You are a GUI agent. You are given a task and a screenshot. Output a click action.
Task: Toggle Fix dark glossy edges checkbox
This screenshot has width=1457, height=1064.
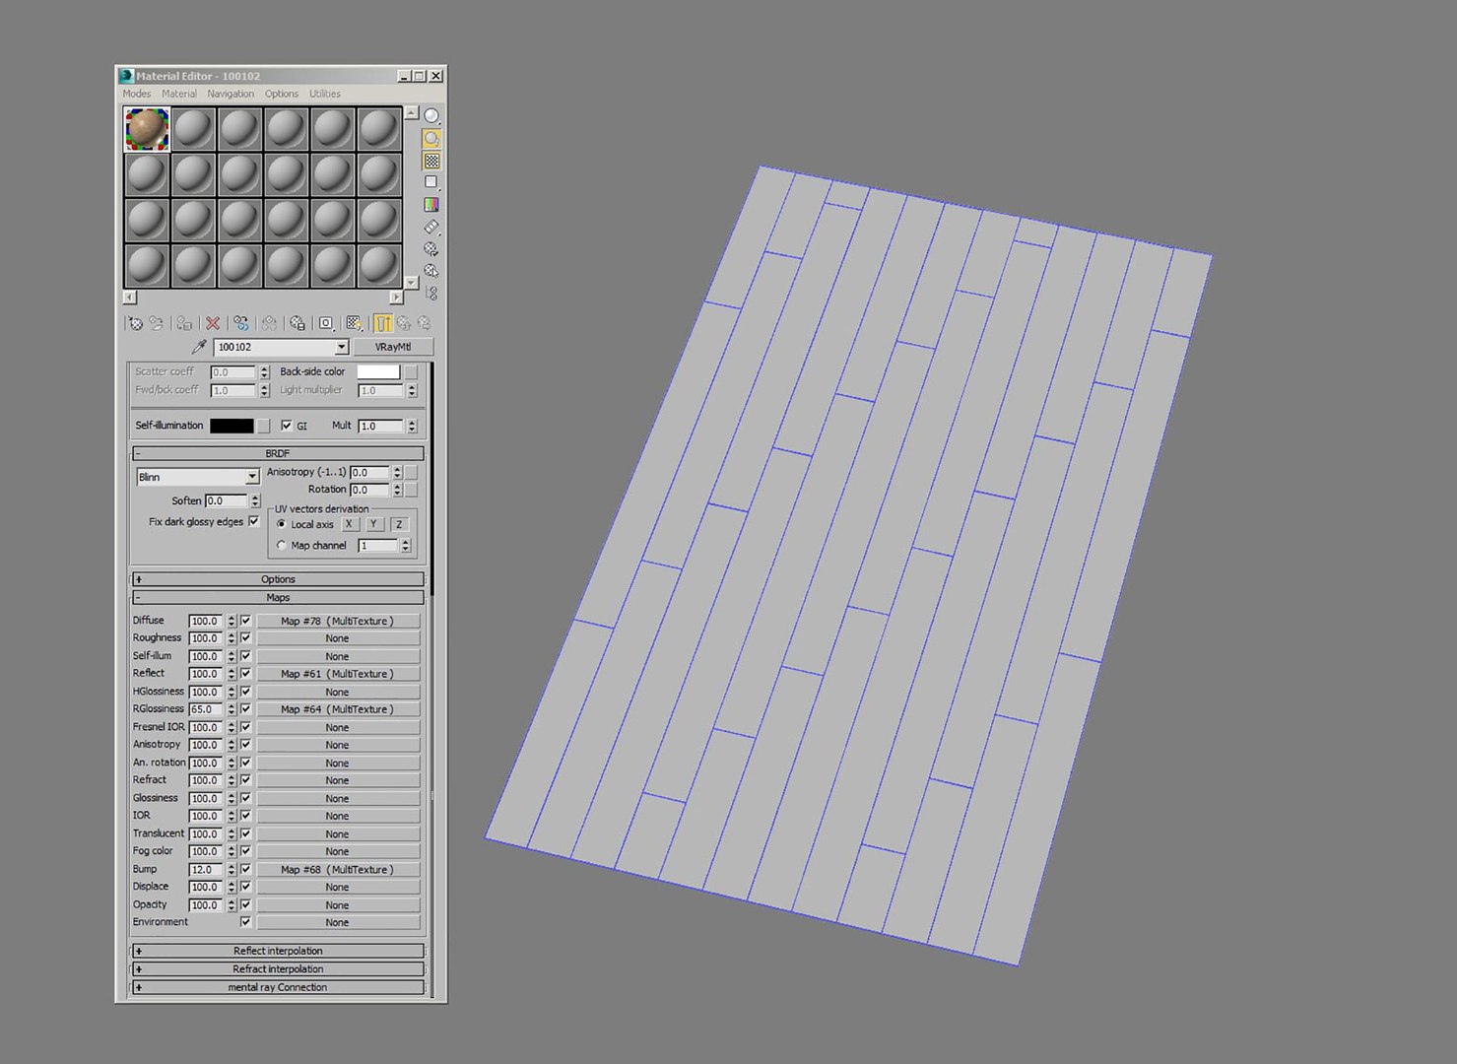pyautogui.click(x=254, y=521)
